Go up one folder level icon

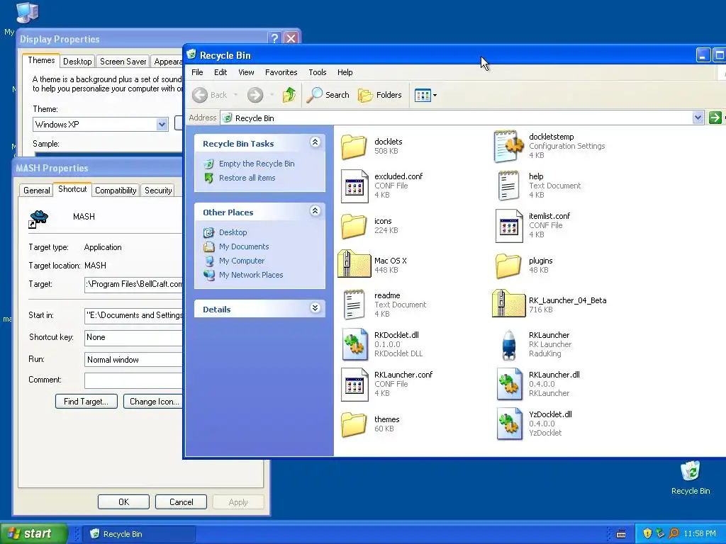click(289, 95)
